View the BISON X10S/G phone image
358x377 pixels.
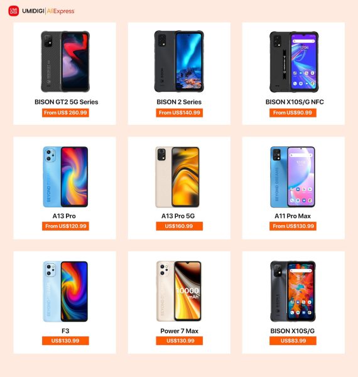[293, 291]
